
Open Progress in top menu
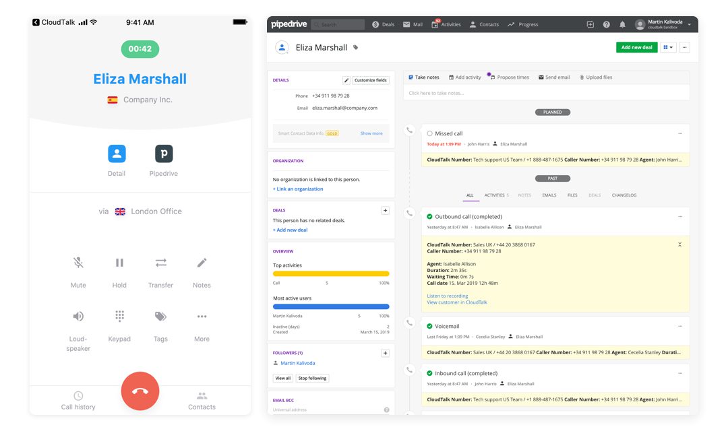point(523,25)
